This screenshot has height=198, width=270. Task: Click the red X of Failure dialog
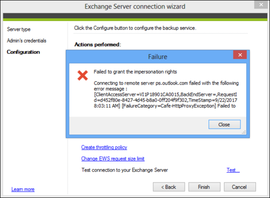pos(240,55)
